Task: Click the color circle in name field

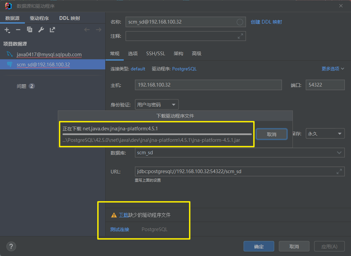Action: tap(240, 22)
